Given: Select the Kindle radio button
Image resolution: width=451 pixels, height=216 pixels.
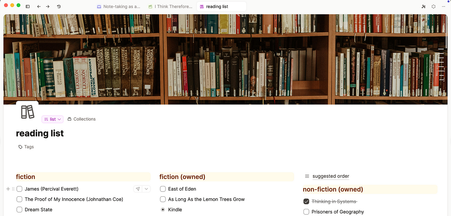Looking at the screenshot, I should coord(163,210).
